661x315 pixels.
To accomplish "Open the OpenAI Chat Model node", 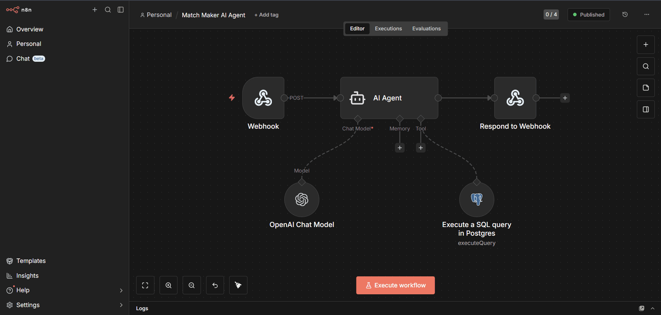I will (301, 199).
